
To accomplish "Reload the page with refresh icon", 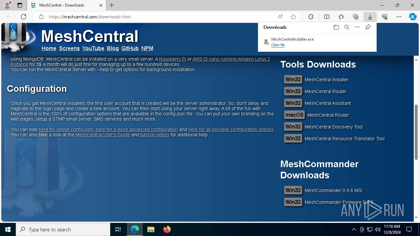I will (x=24, y=17).
